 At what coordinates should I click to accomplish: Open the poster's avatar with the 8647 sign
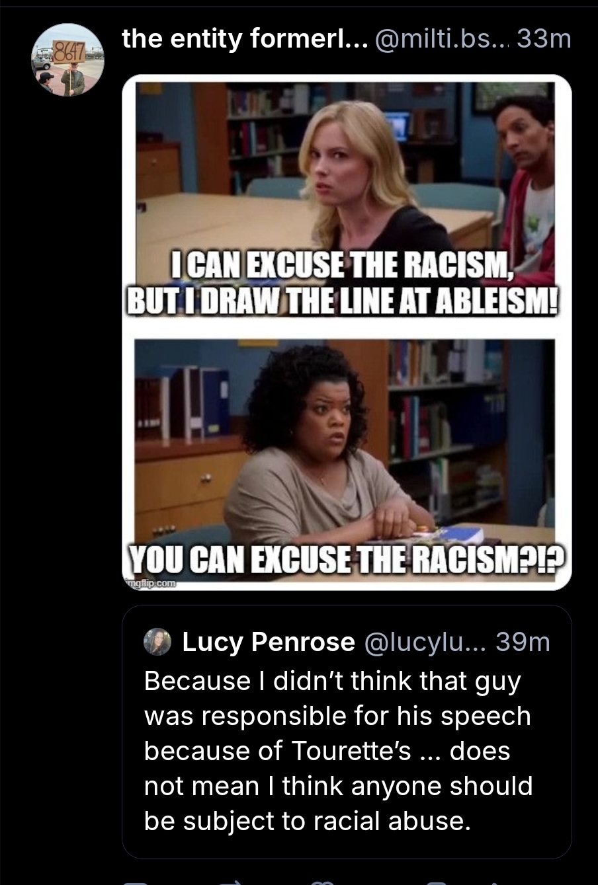67,59
